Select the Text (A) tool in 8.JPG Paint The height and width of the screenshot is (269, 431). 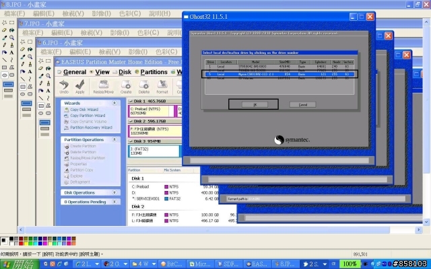[x=12, y=52]
